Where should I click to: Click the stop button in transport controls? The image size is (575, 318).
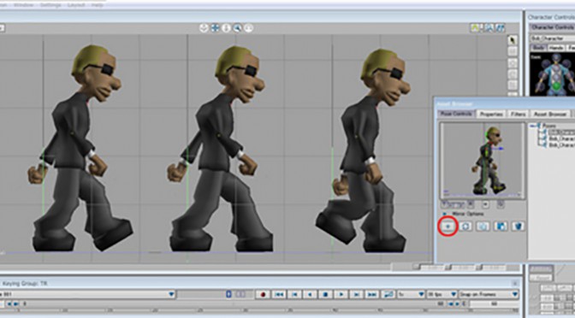pyautogui.click(x=325, y=294)
